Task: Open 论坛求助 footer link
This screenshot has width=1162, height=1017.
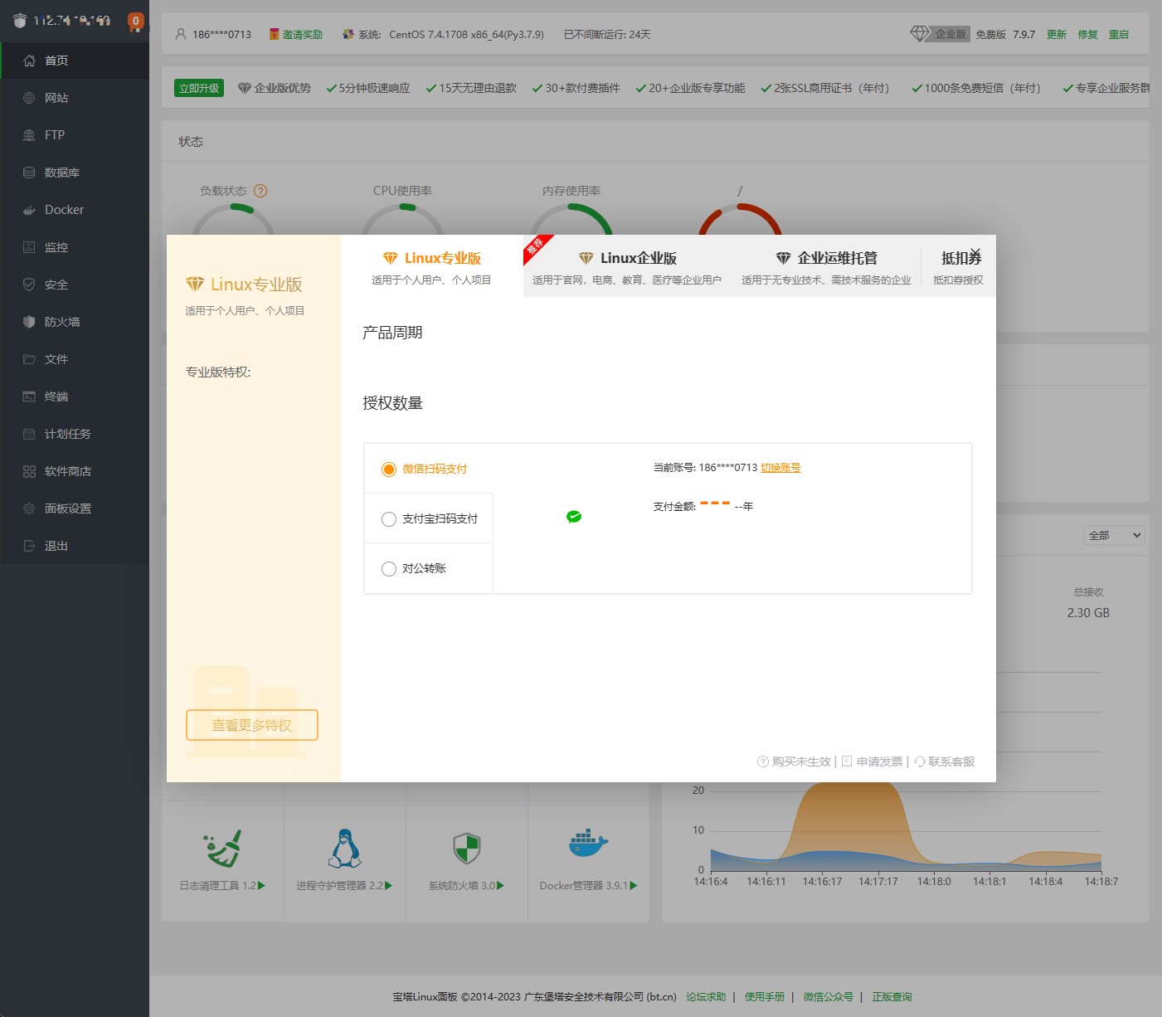Action: pyautogui.click(x=706, y=996)
